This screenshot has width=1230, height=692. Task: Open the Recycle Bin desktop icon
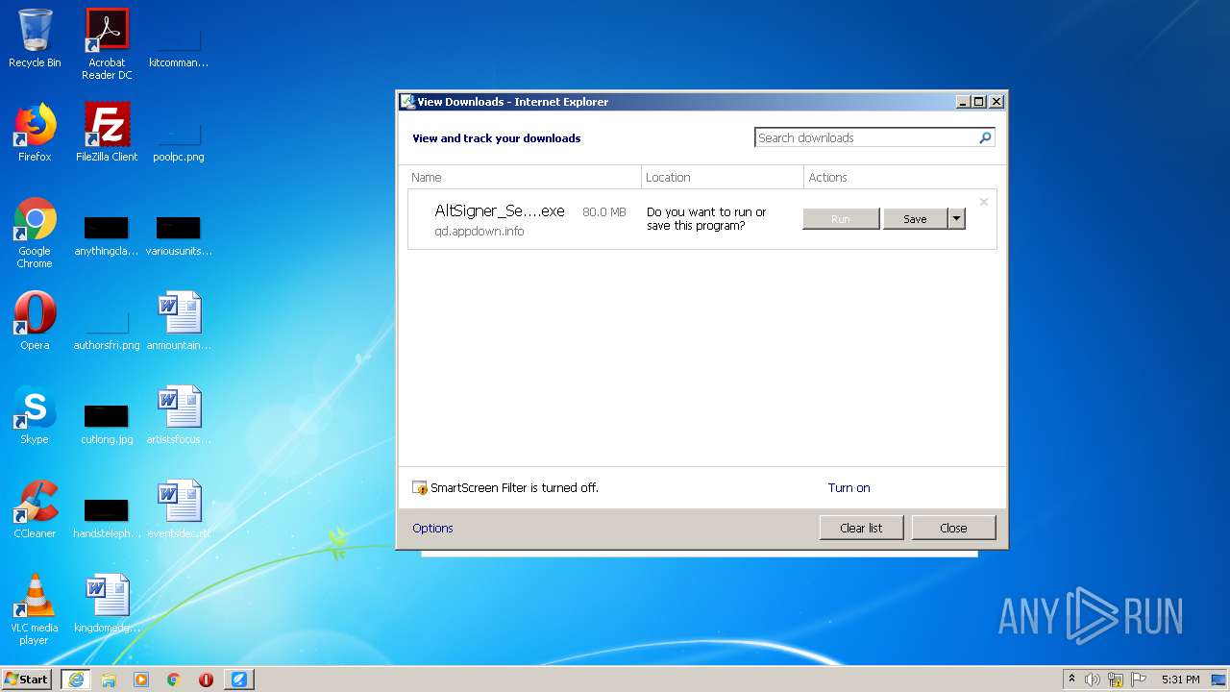coord(35,39)
